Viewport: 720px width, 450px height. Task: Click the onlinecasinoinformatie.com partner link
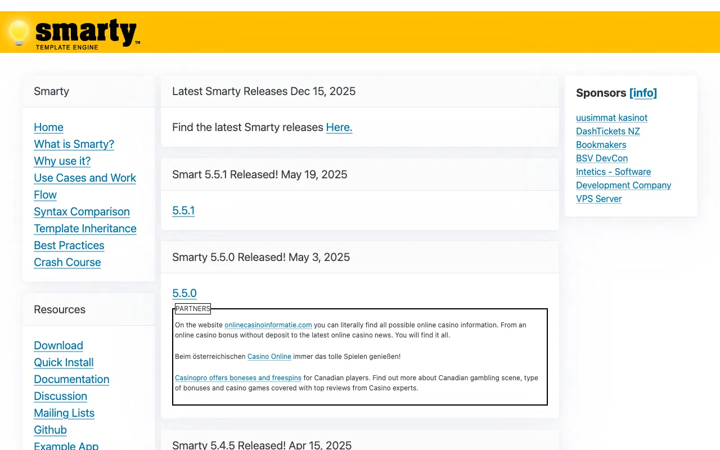pos(268,325)
